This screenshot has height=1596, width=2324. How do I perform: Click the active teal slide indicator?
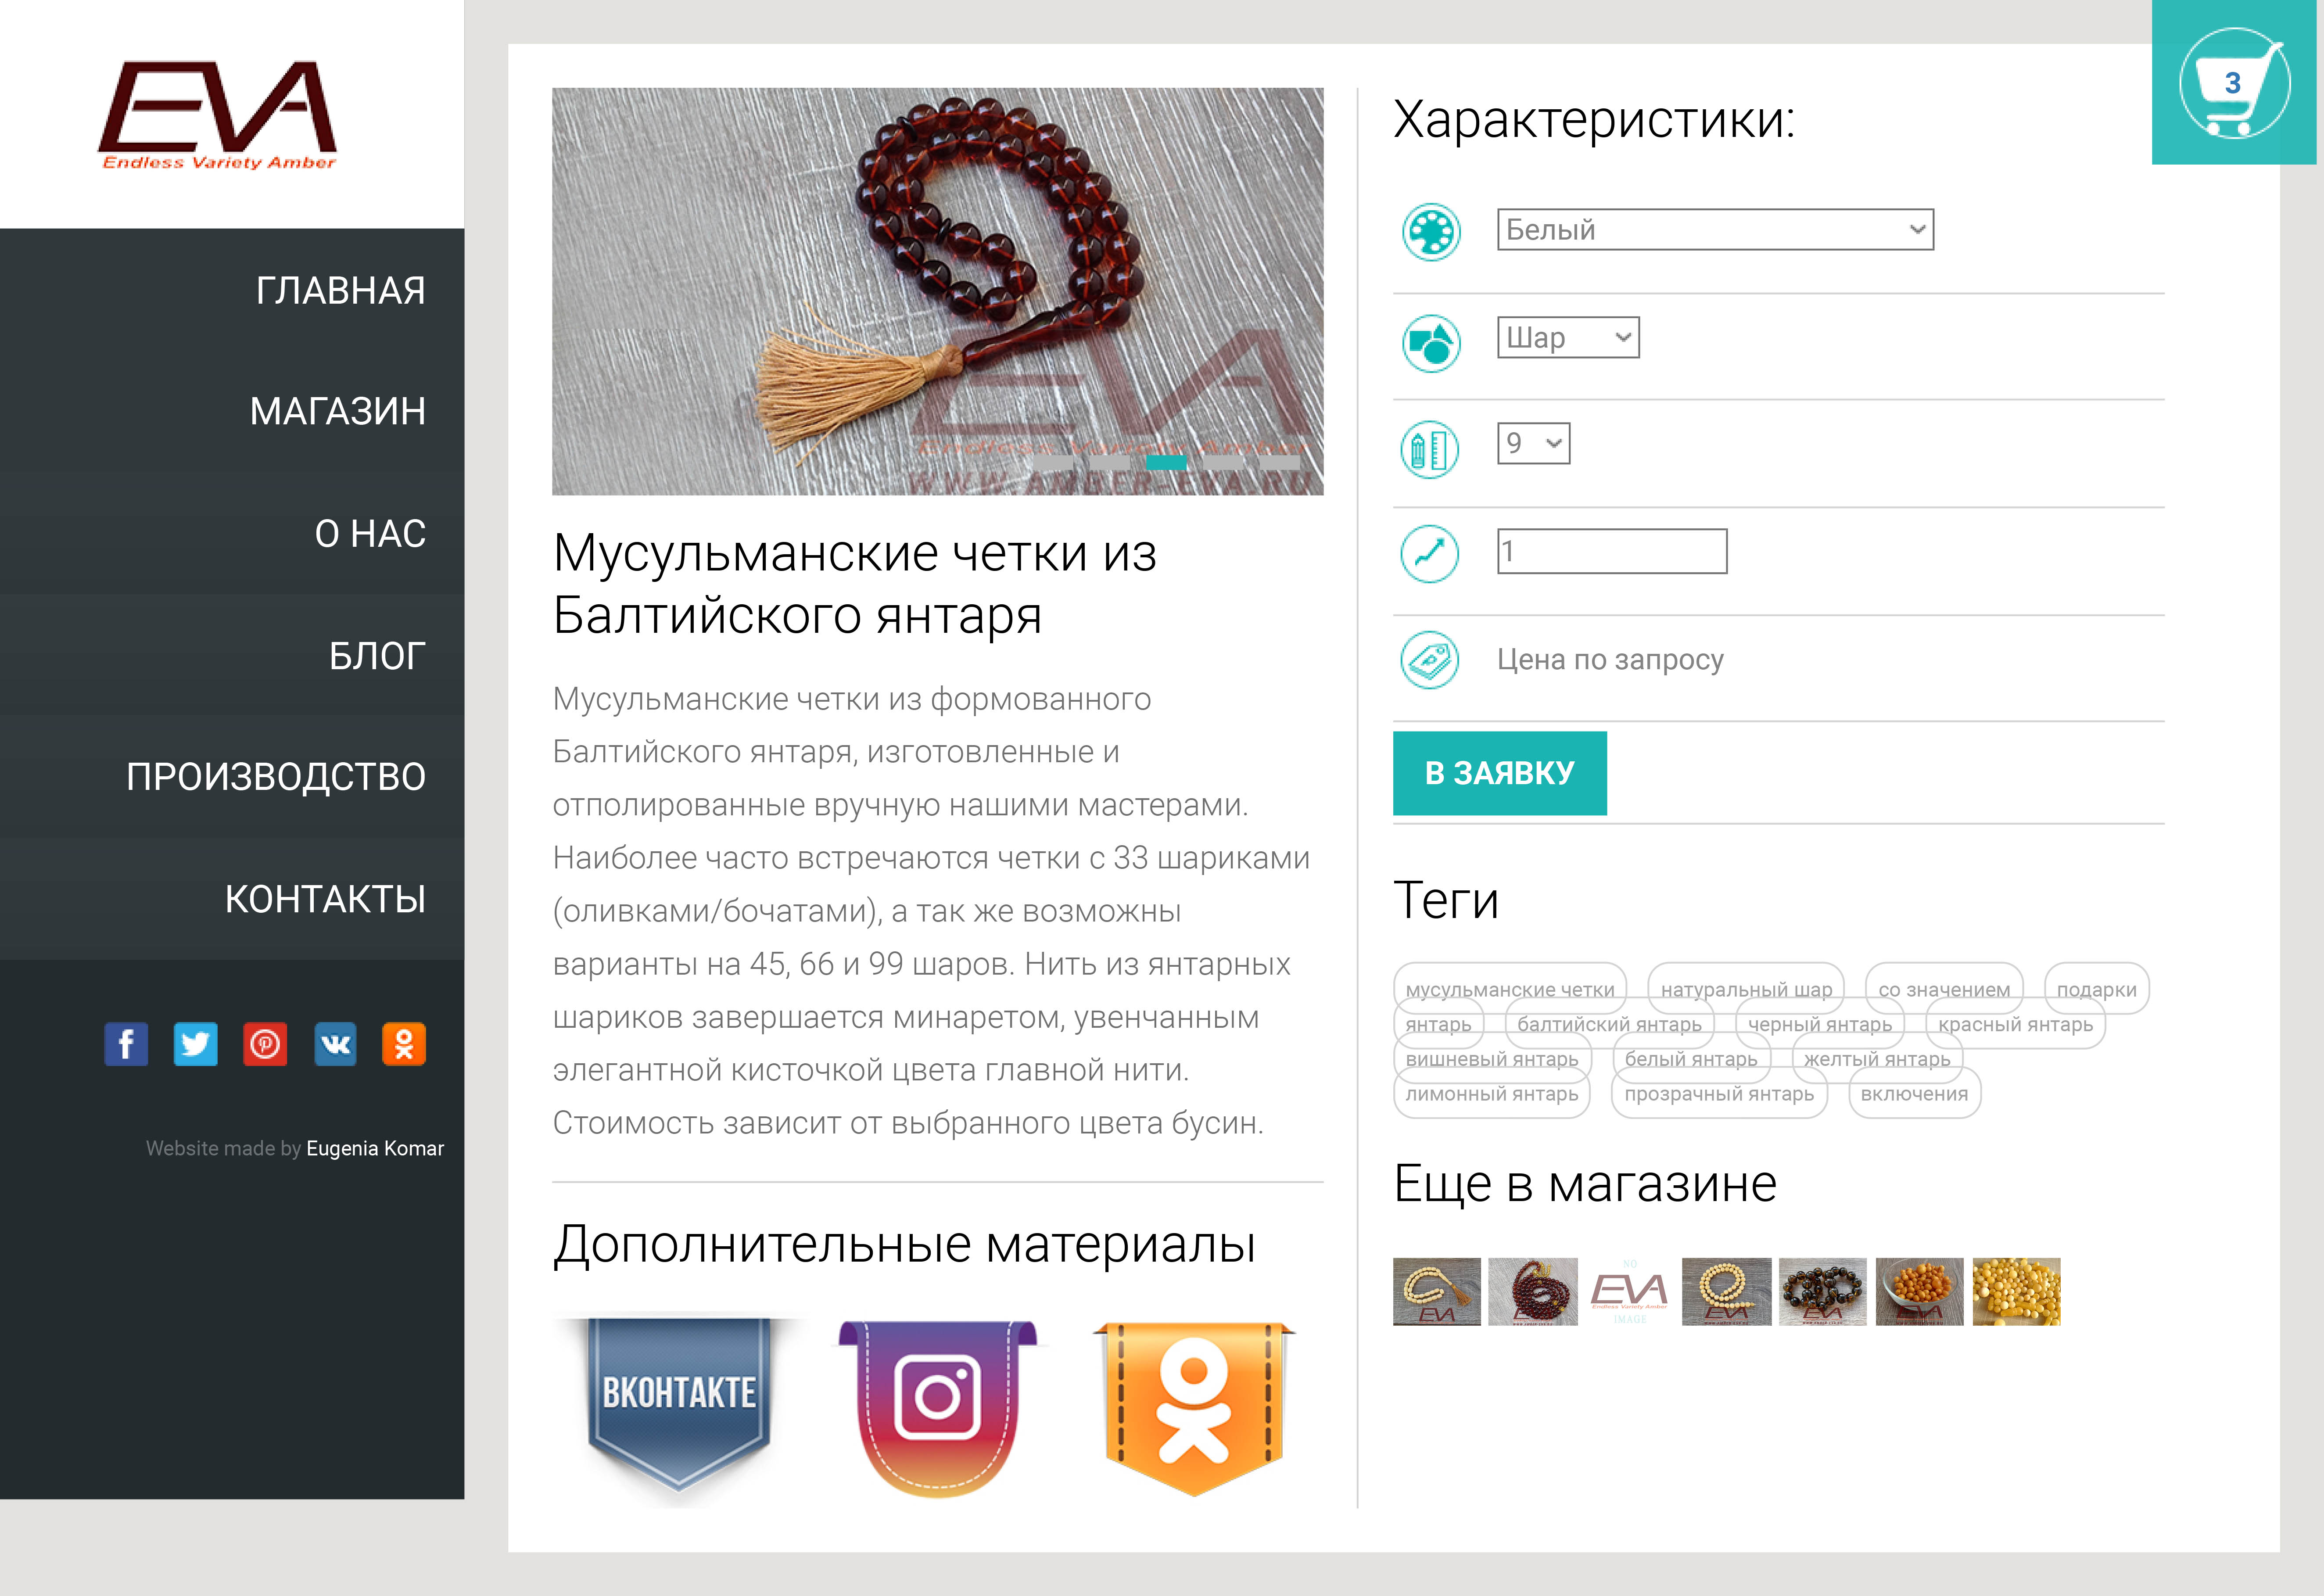(1166, 462)
